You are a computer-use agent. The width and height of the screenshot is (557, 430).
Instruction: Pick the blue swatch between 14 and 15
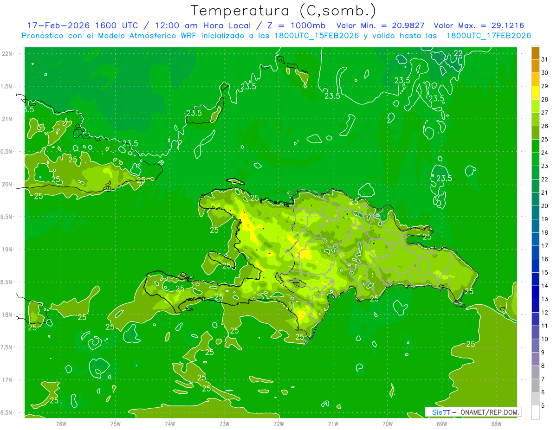pyautogui.click(x=535, y=280)
